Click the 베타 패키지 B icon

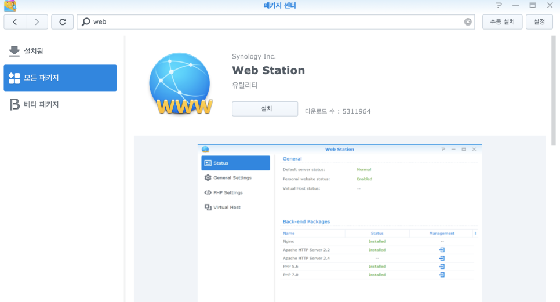(x=14, y=104)
